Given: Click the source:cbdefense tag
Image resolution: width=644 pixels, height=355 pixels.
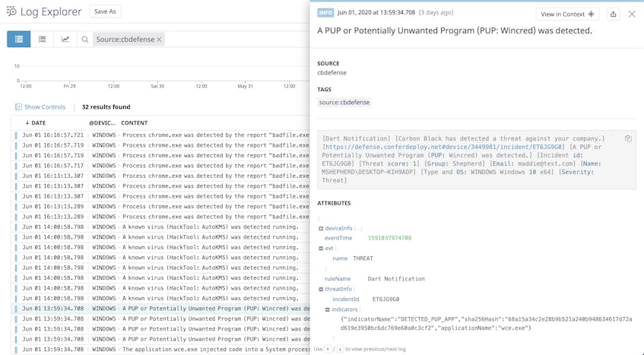Looking at the screenshot, I should pos(344,102).
